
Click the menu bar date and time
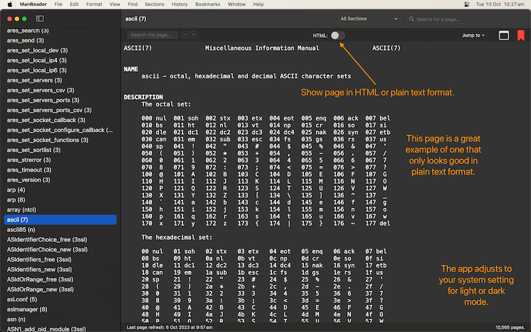500,4
